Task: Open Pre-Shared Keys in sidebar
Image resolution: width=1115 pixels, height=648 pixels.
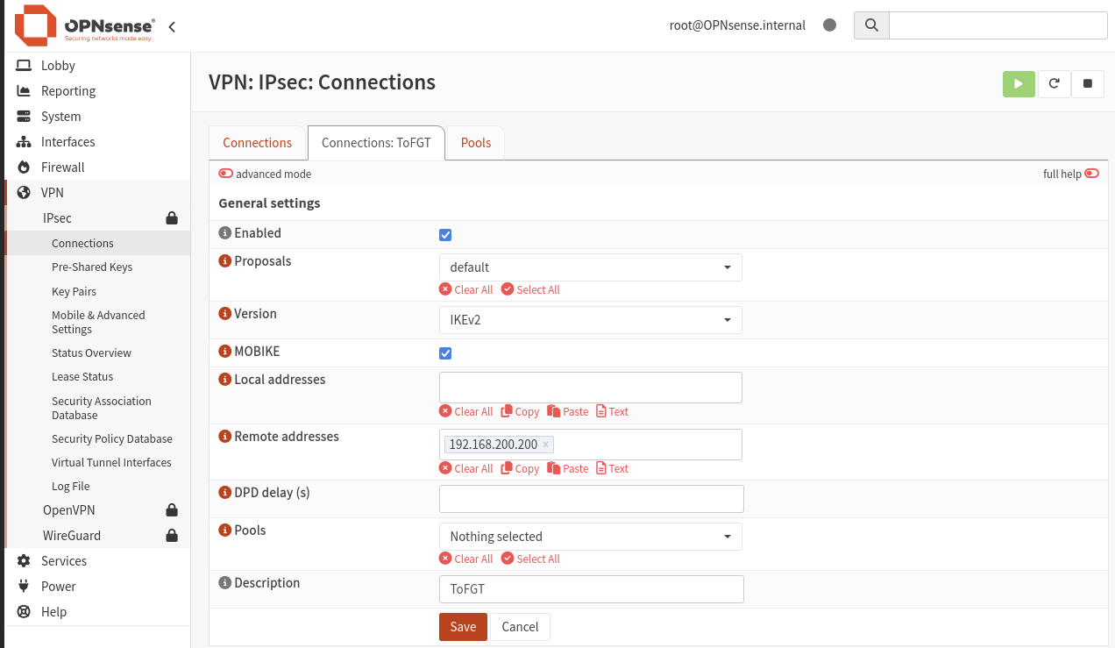Action: 92,267
